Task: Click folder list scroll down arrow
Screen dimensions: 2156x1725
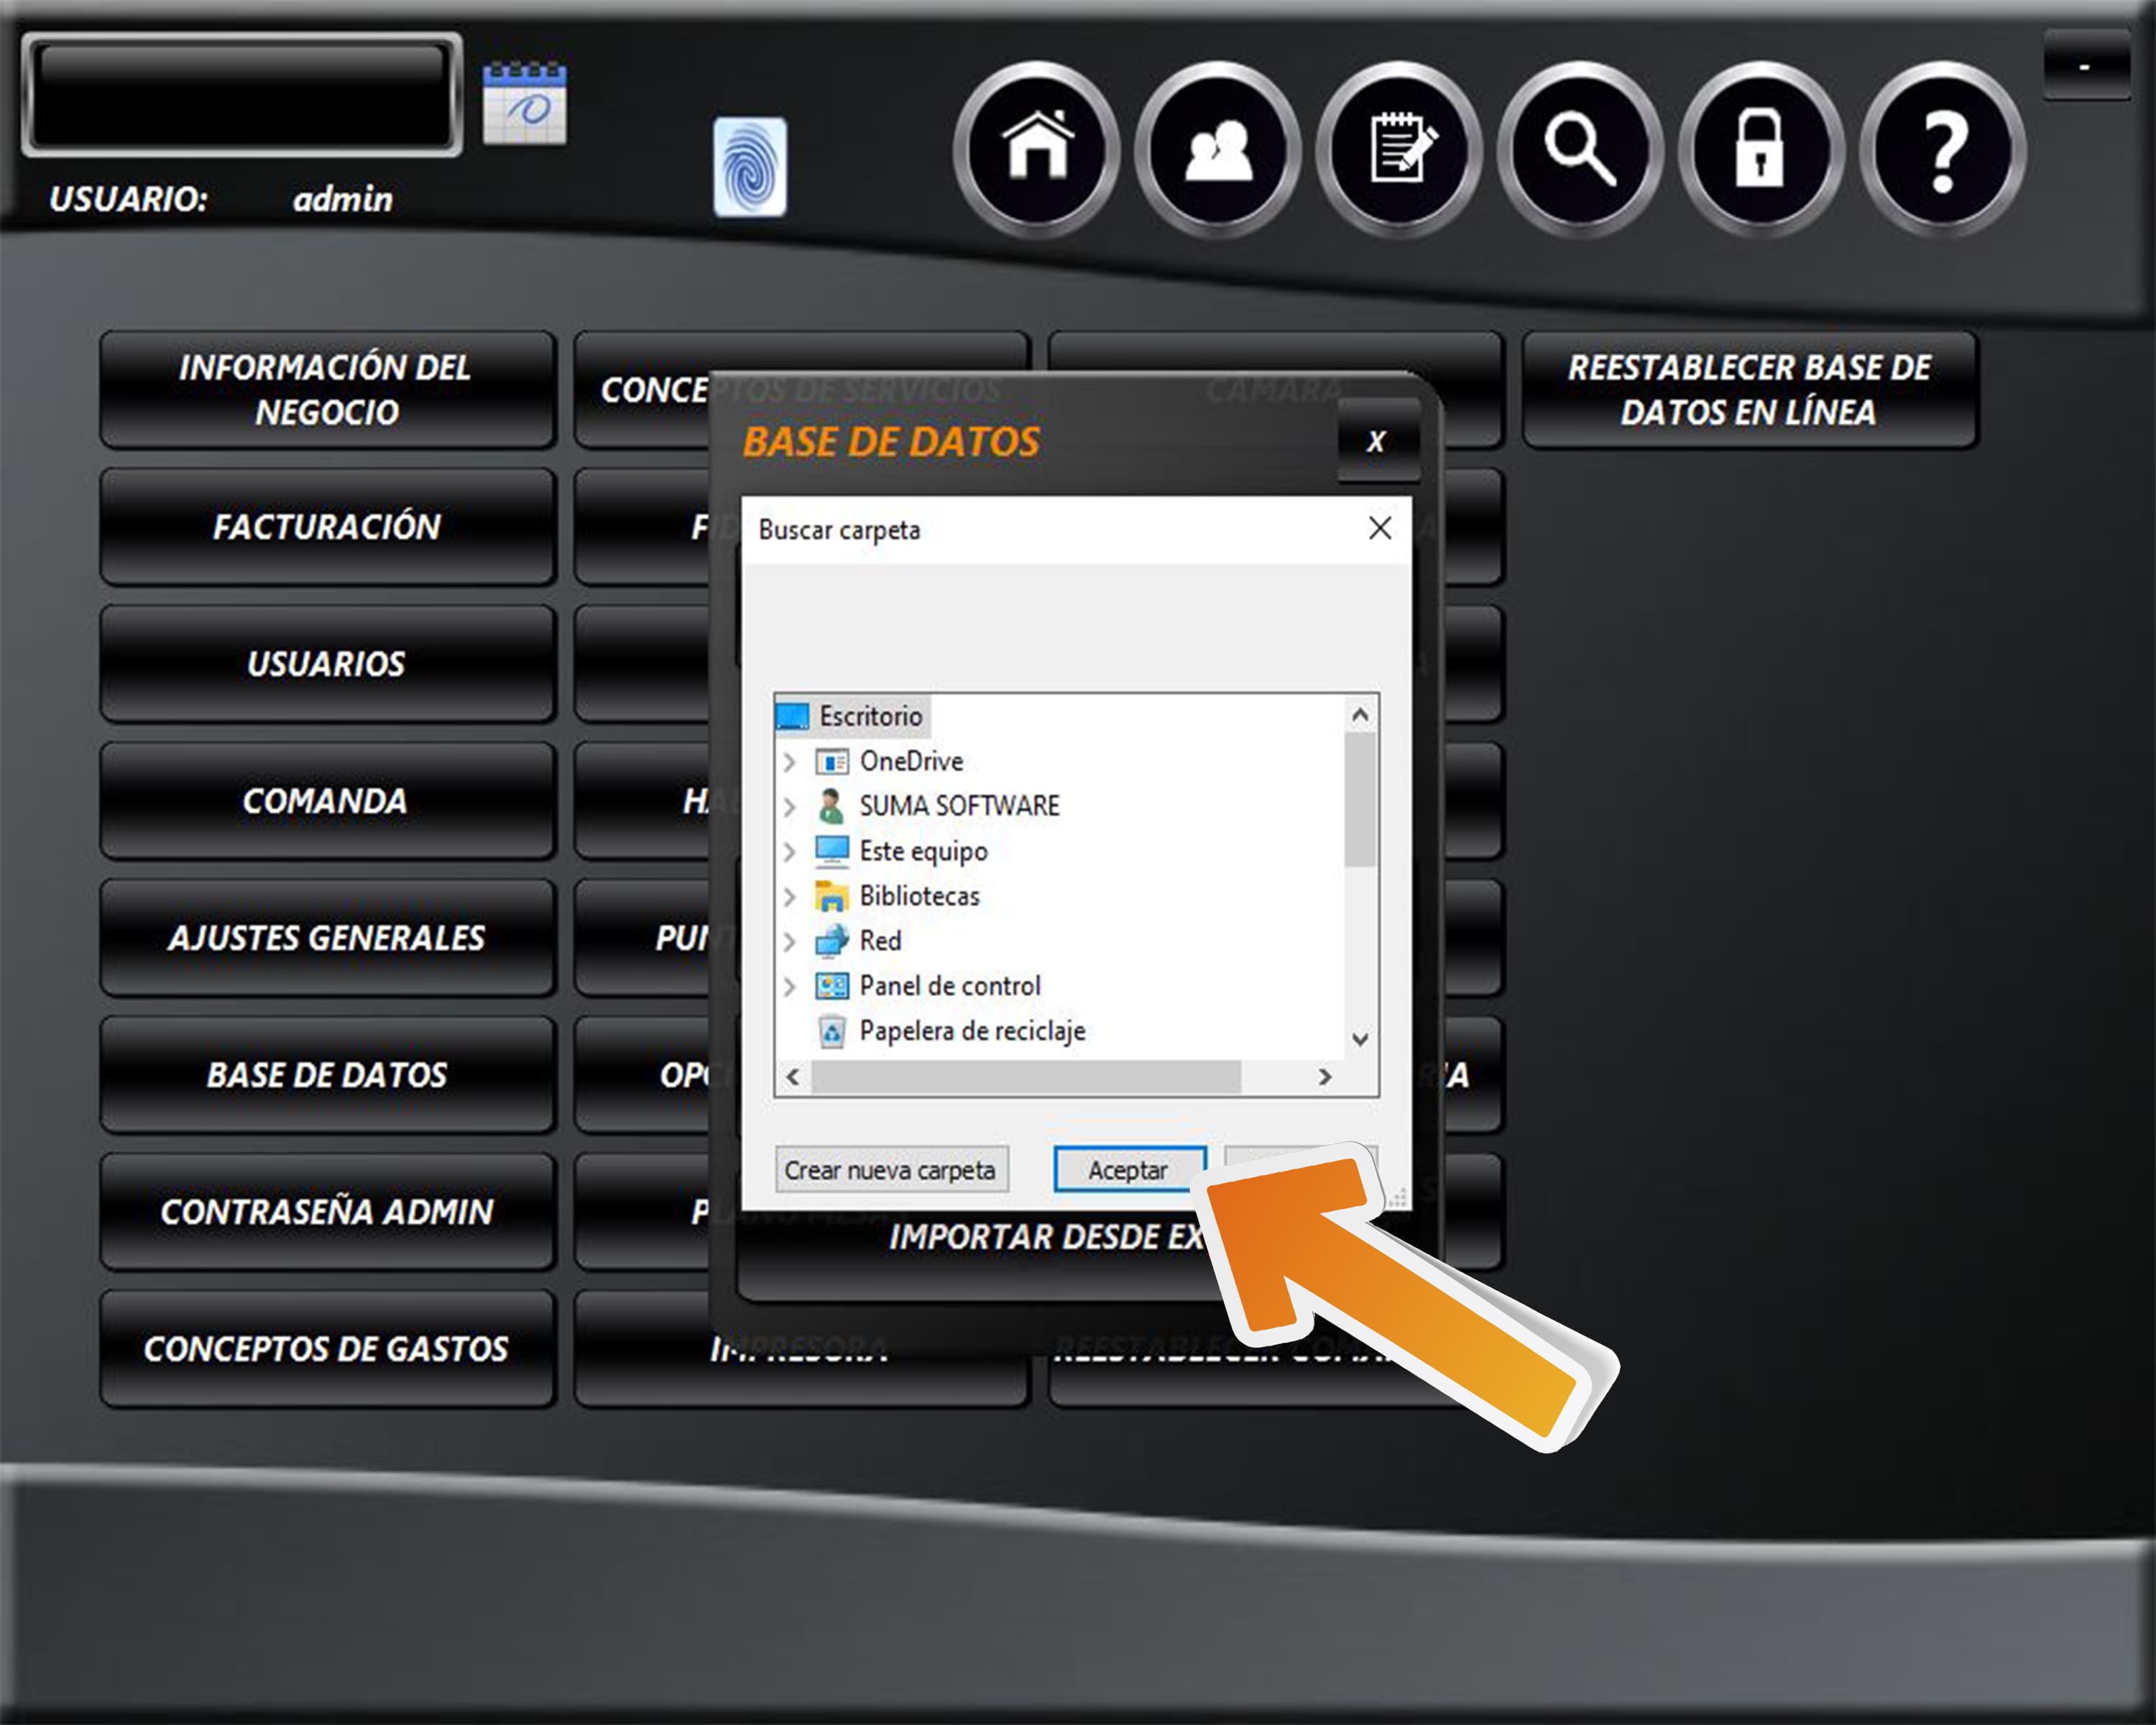Action: pyautogui.click(x=1360, y=1040)
